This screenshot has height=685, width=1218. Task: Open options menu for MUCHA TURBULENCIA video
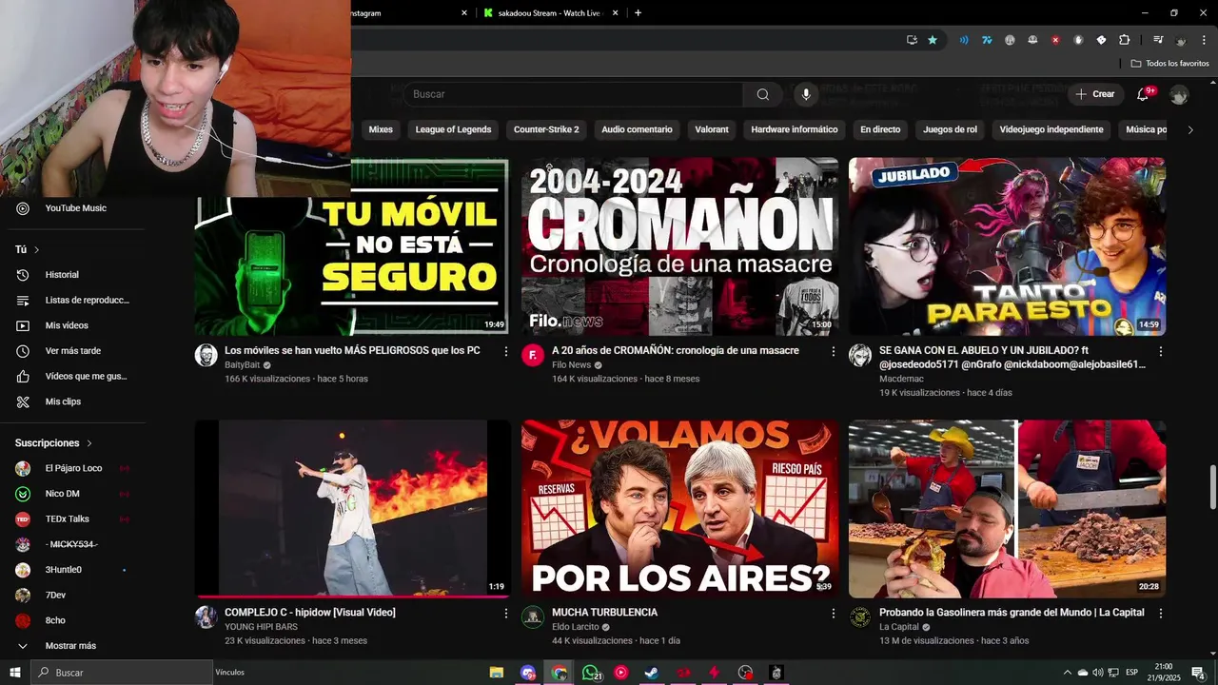tap(834, 614)
